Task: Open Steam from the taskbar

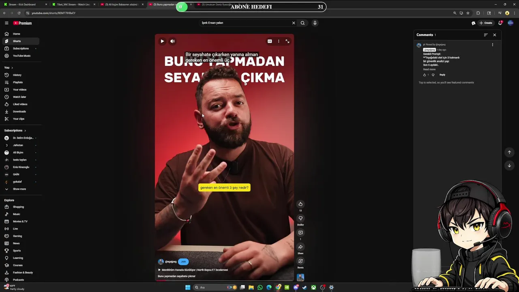Action: tap(305, 288)
